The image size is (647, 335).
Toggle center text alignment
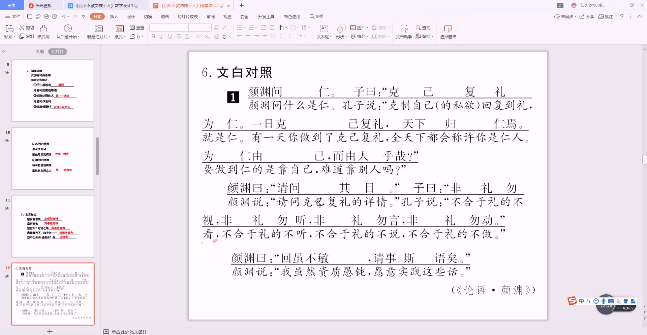click(248, 36)
